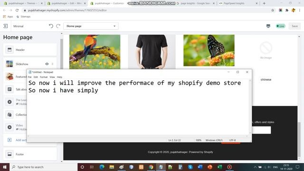Toggle Slideshow section visibility eye
The height and width of the screenshot is (171, 304).
pos(47,64)
